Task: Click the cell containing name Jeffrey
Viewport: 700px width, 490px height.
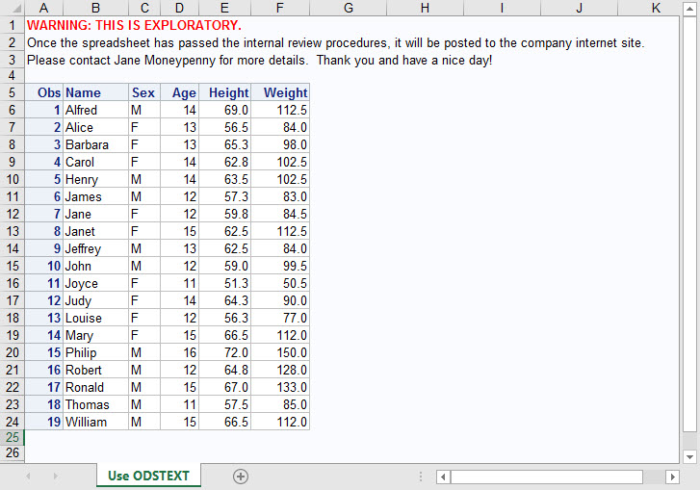Action: tap(95, 249)
